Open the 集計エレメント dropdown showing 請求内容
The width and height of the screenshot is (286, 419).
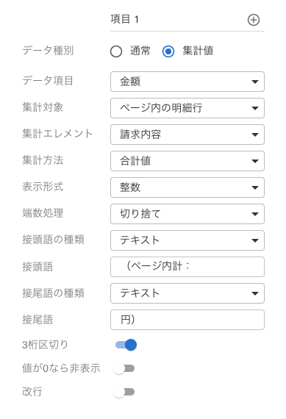coord(187,135)
